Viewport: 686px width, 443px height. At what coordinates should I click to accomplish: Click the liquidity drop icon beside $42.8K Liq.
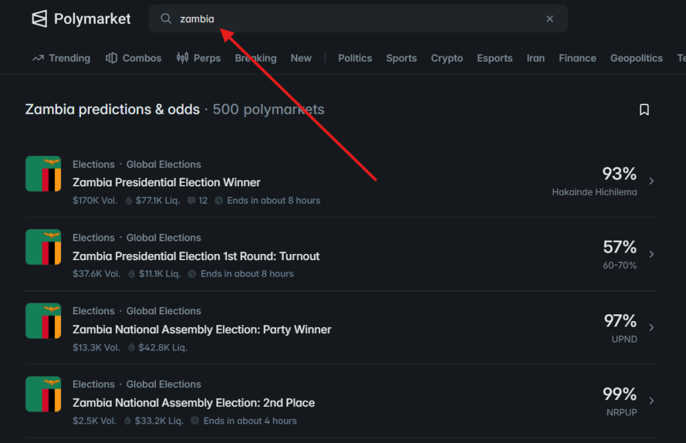(131, 348)
